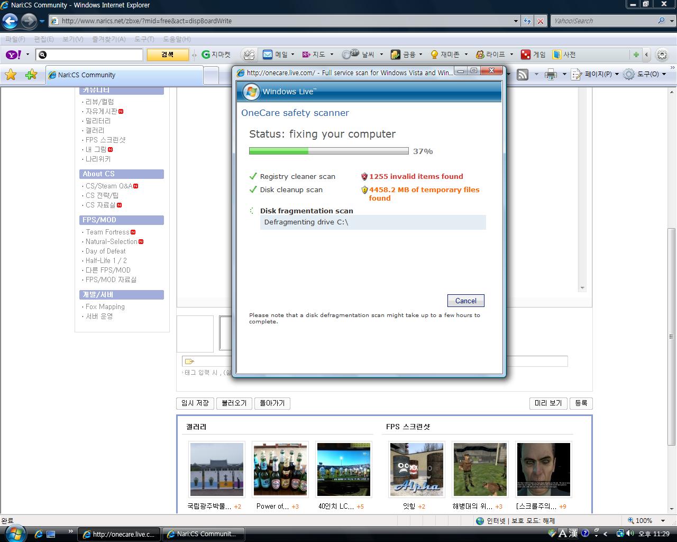Click the Add to Favorites star-plus icon

31,75
